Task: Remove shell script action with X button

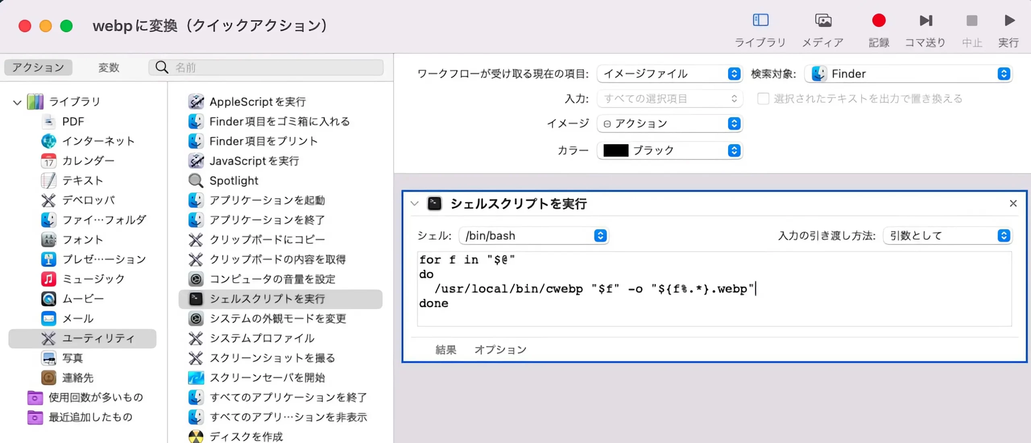Action: [1013, 203]
